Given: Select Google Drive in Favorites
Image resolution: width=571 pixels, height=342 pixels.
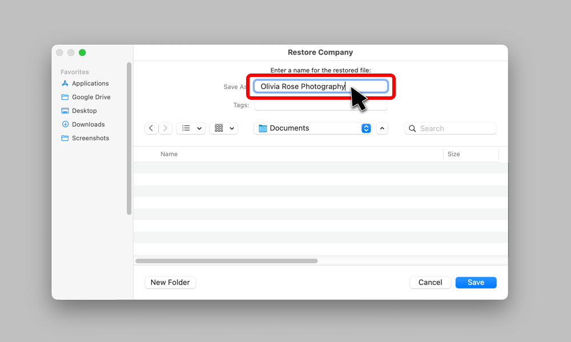Looking at the screenshot, I should point(91,97).
